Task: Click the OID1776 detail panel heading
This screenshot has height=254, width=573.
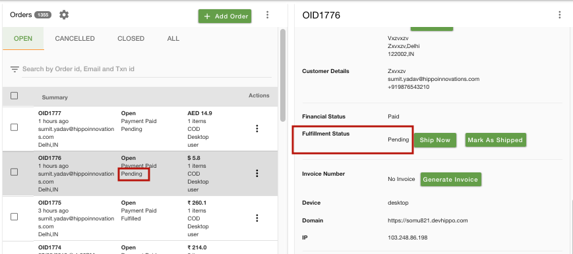Action: coord(321,15)
